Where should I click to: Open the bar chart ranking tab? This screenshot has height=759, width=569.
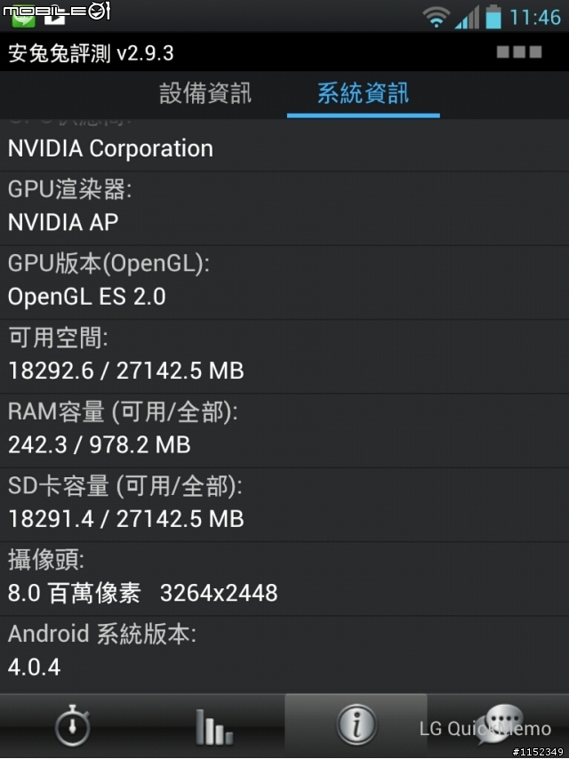tap(213, 726)
